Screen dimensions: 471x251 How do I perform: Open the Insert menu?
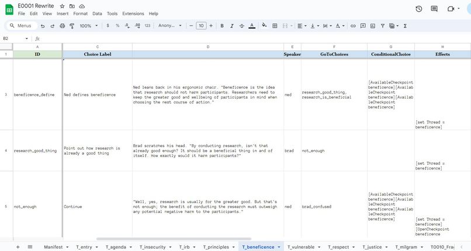coord(63,13)
